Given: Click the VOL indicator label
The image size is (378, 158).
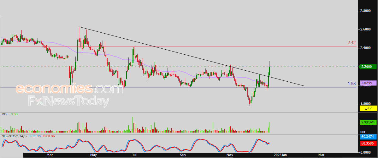Looking at the screenshot, I should pos(5,115).
